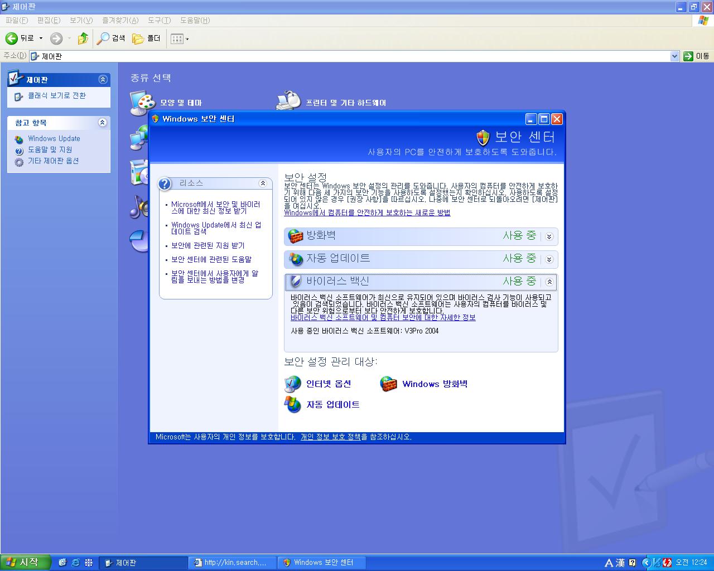The width and height of the screenshot is (714, 571).
Task: Open the 편집(E) menu
Action: click(49, 20)
